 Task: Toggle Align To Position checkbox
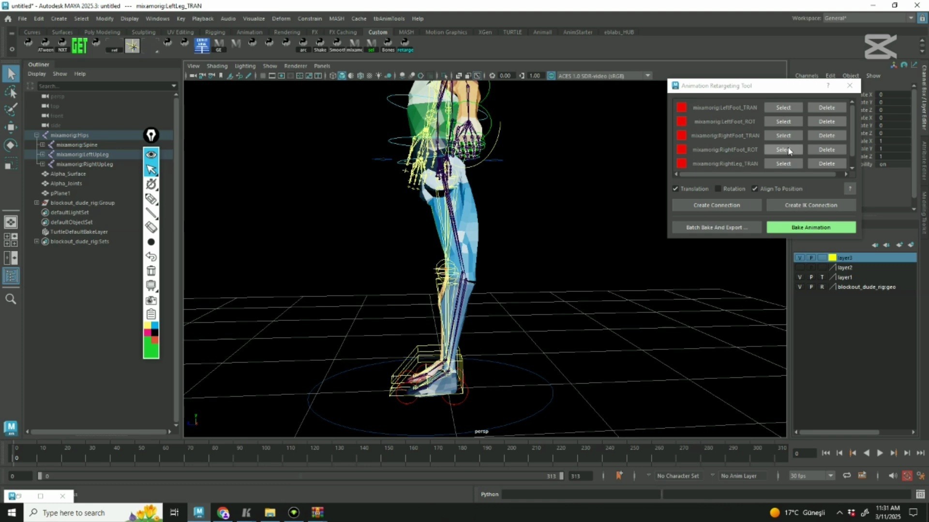click(755, 189)
